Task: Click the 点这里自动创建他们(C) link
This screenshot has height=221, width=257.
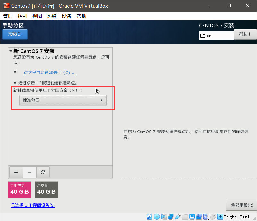Action: 50,73
